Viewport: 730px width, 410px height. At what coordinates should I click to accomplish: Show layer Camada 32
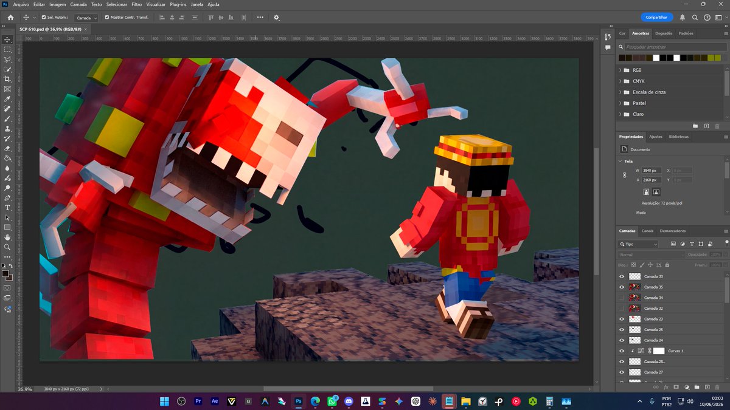point(622,308)
